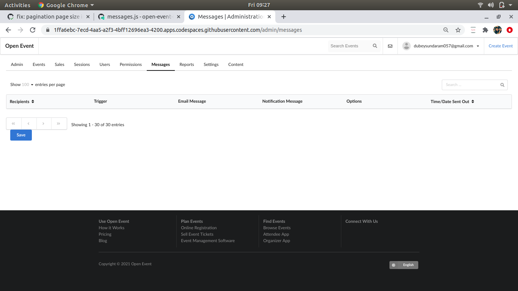This screenshot has width=518, height=291.
Task: Click the profile avatar picture
Action: click(406, 46)
